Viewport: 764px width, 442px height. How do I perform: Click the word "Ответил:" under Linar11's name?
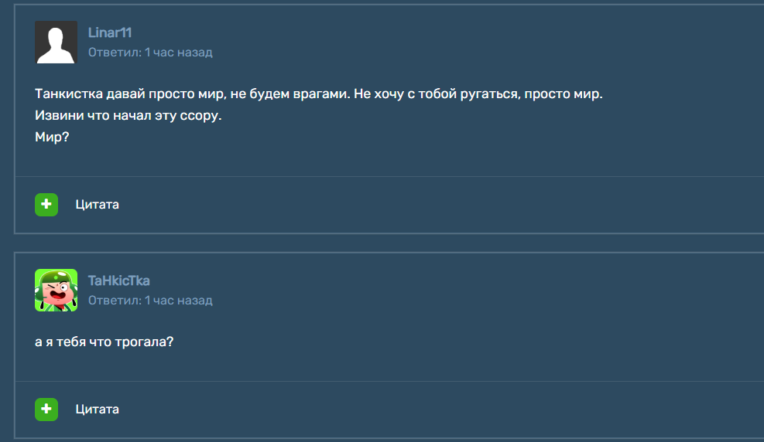coord(115,53)
